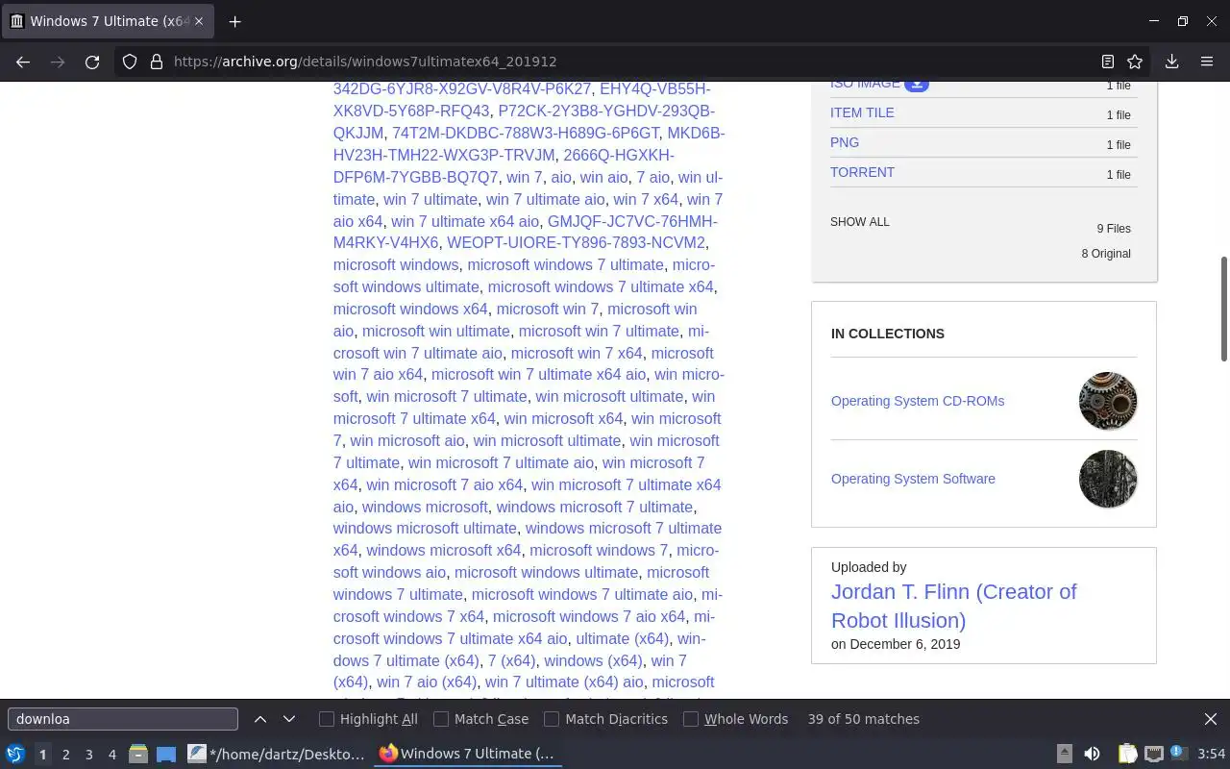Viewport: 1230px width, 769px height.
Task: Open a new browser tab
Action: coord(234,21)
